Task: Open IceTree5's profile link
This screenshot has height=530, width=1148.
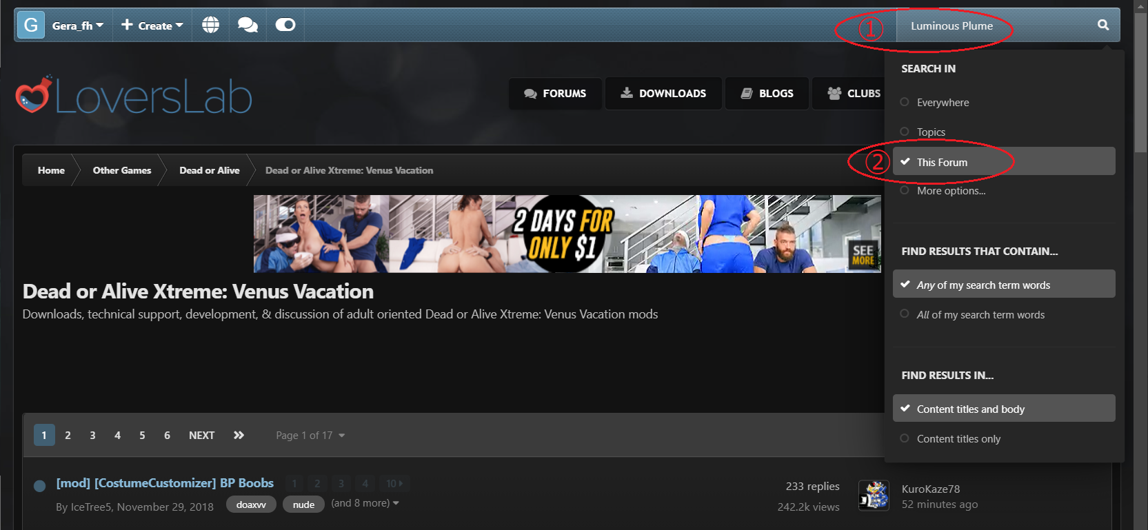Action: pyautogui.click(x=91, y=507)
